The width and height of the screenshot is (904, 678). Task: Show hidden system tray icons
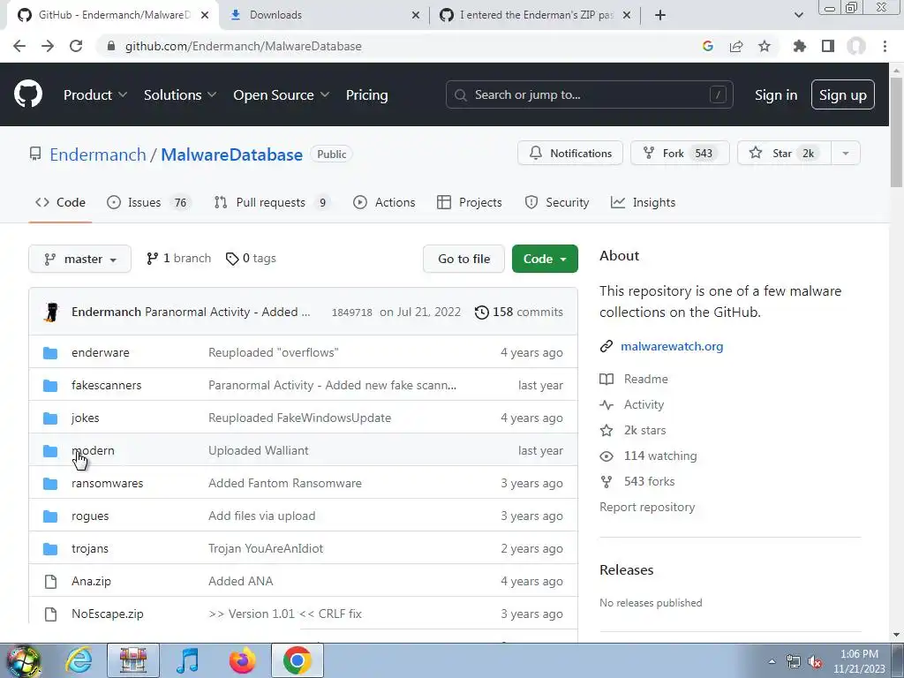(772, 661)
